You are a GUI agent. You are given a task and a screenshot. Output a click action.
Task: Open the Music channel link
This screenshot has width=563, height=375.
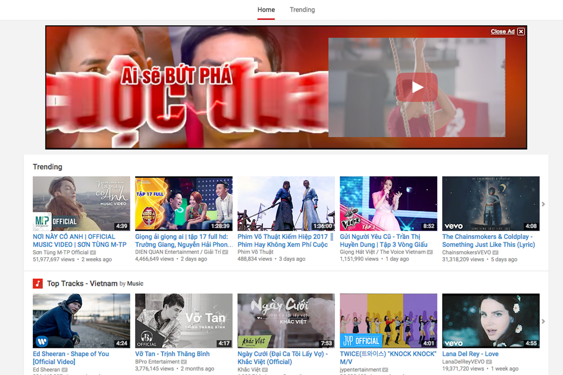pyautogui.click(x=135, y=284)
